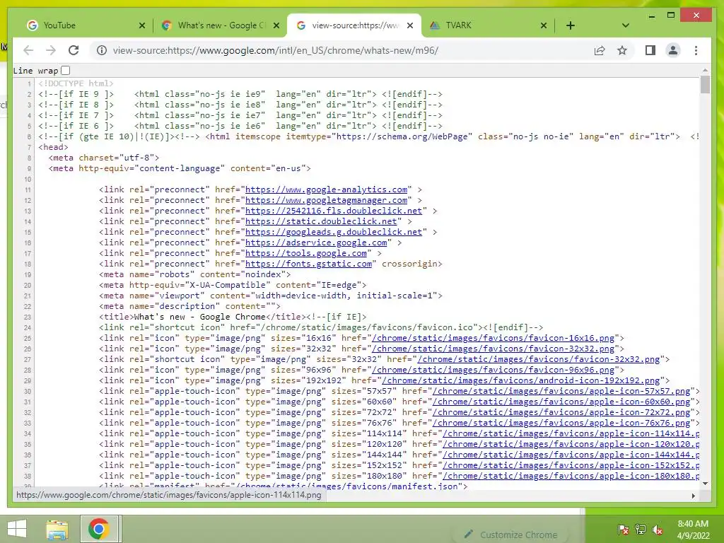Open googleads.g.doubleclick.net link

click(334, 232)
